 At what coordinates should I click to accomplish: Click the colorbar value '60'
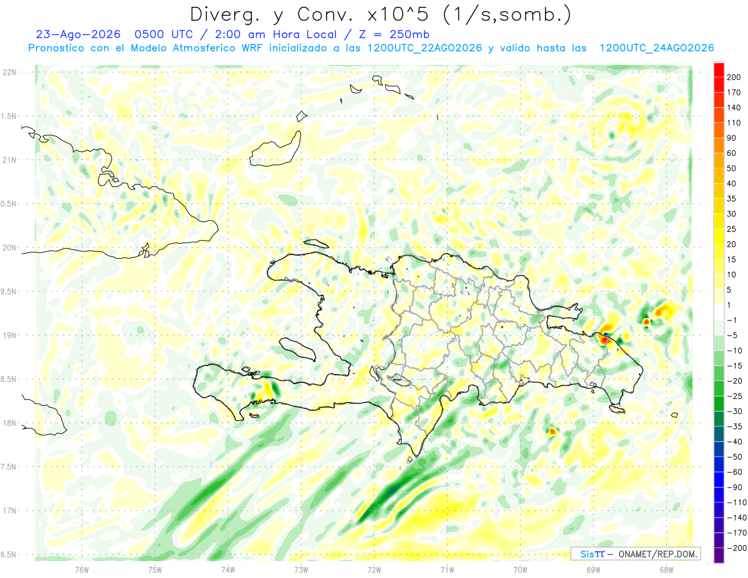[732, 153]
